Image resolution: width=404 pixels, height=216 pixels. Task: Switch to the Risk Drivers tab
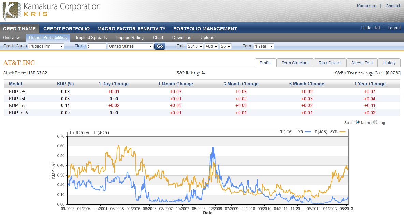pos(330,63)
